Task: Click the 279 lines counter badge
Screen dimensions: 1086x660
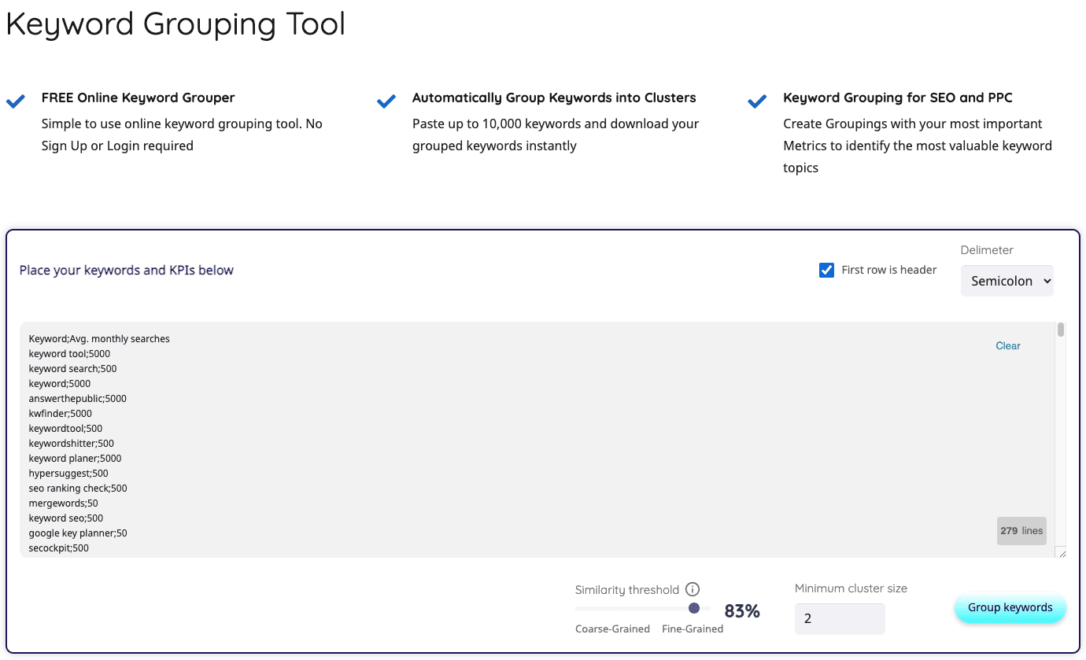Action: 1021,531
